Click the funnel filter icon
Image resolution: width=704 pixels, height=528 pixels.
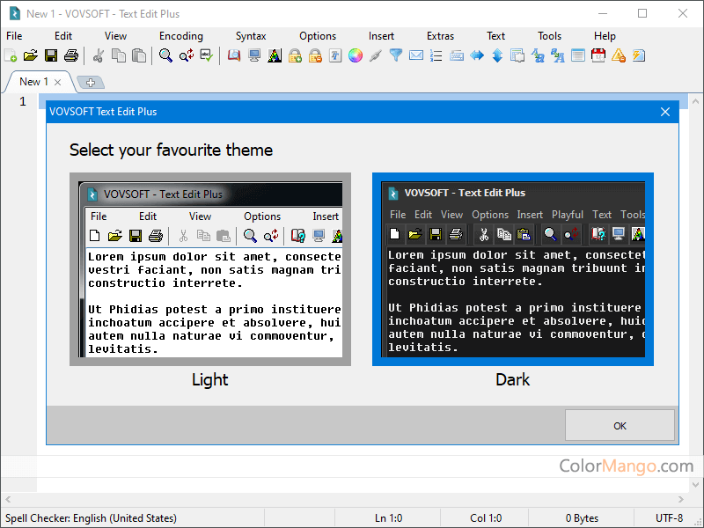click(396, 55)
